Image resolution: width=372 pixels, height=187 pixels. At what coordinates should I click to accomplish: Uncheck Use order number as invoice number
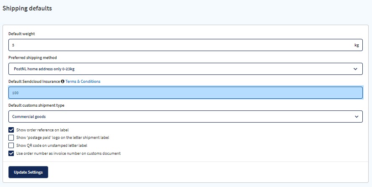(x=11, y=154)
